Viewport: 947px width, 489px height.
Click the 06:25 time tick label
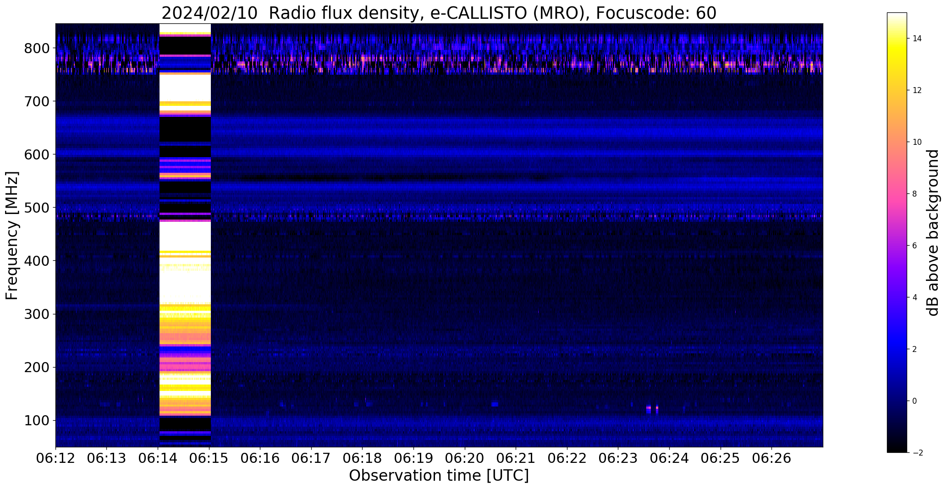(721, 459)
